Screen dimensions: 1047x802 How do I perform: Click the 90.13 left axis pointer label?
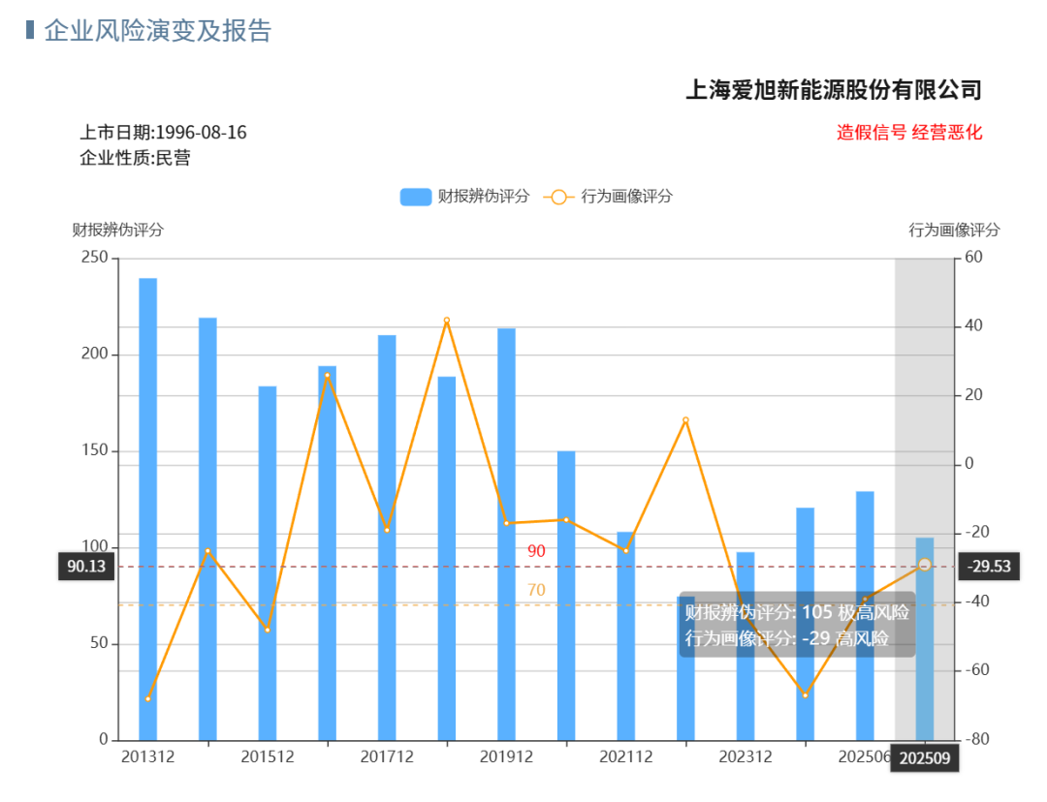pos(86,567)
